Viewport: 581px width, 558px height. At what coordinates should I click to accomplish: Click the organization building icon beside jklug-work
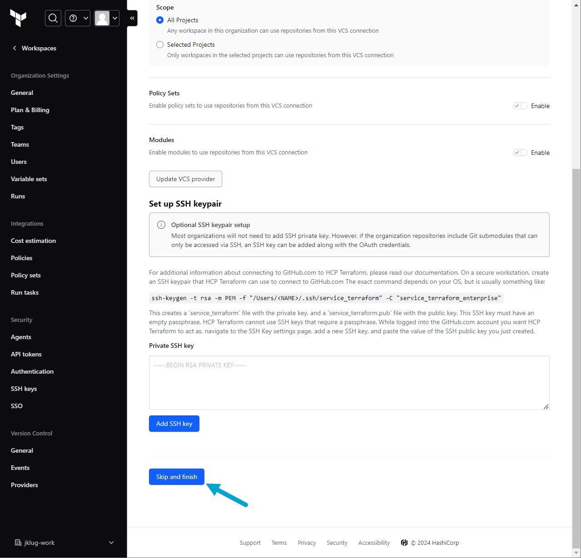click(x=18, y=543)
